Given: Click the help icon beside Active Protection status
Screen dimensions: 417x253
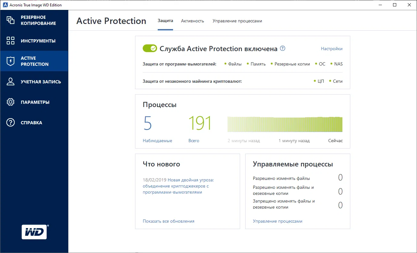Looking at the screenshot, I should [x=283, y=49].
